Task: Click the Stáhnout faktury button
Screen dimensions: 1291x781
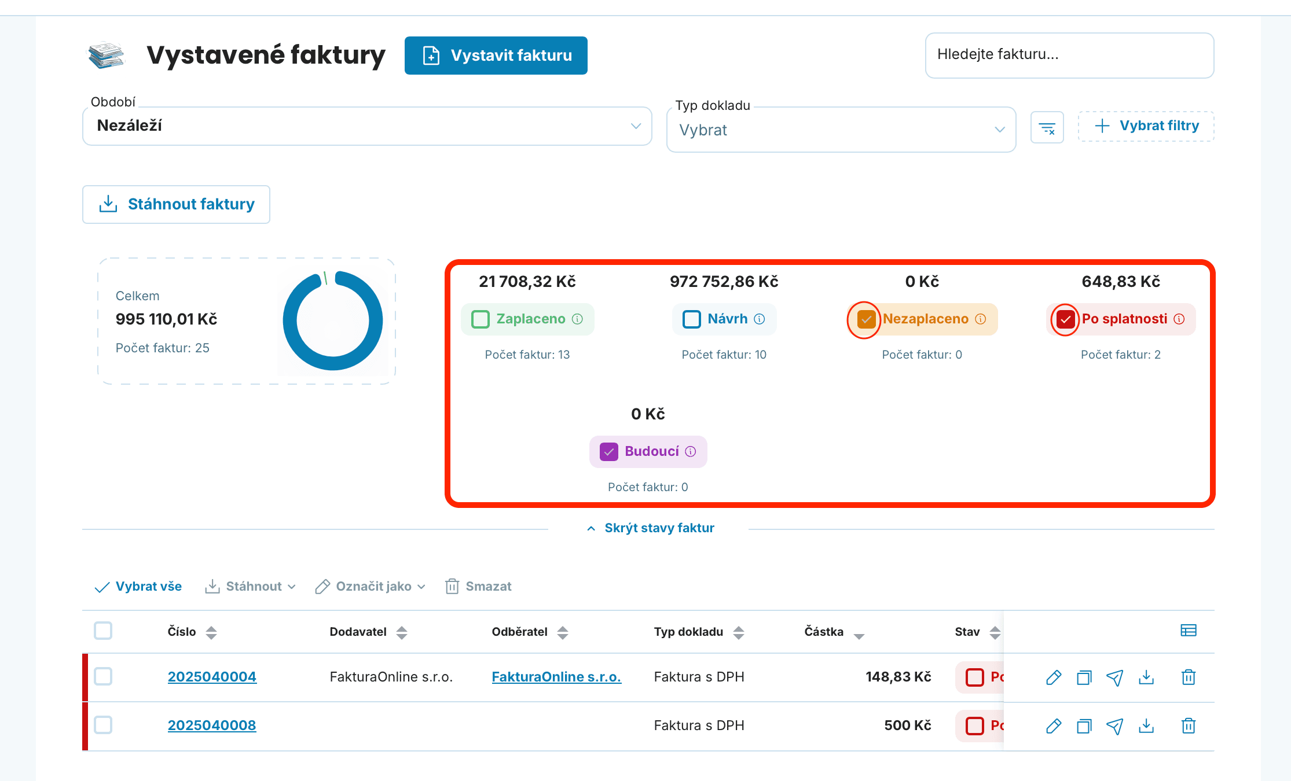Action: click(x=176, y=204)
